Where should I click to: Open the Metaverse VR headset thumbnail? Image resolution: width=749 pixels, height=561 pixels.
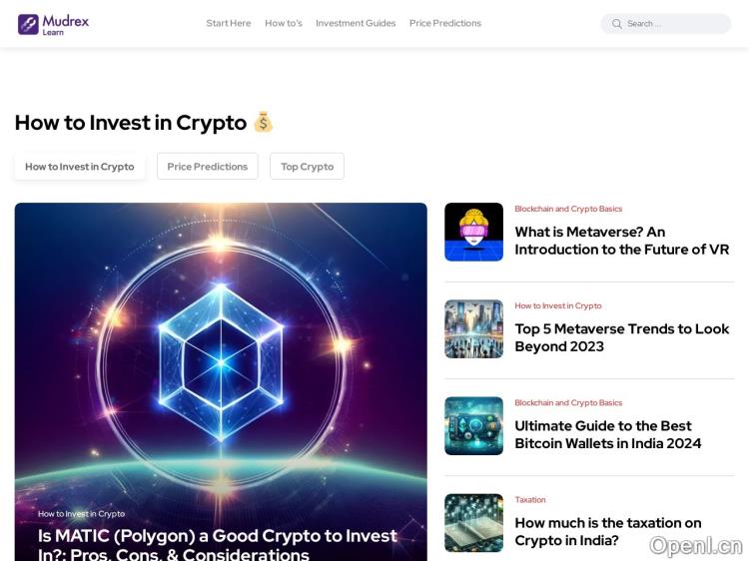[473, 232]
